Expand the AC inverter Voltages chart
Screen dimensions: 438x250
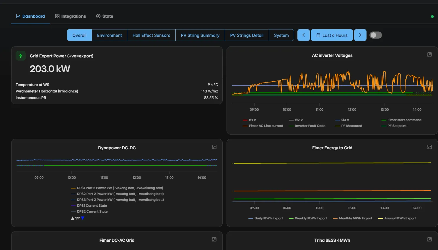[x=429, y=54]
